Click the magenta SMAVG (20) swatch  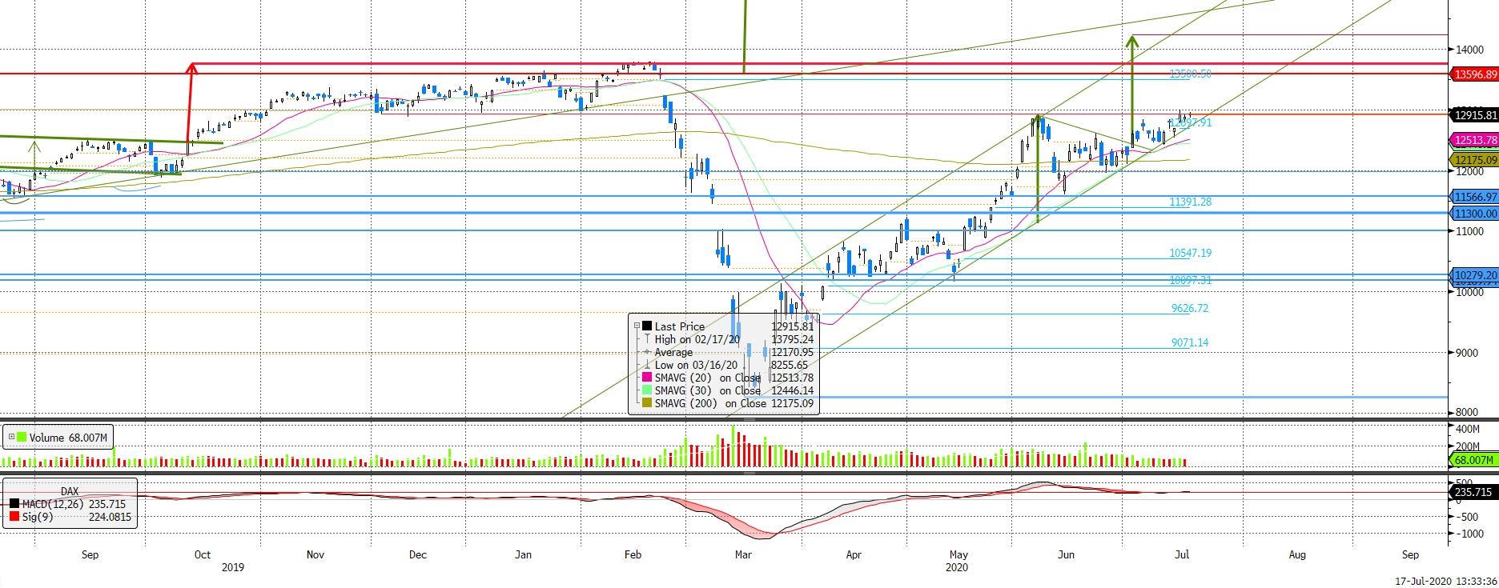647,378
